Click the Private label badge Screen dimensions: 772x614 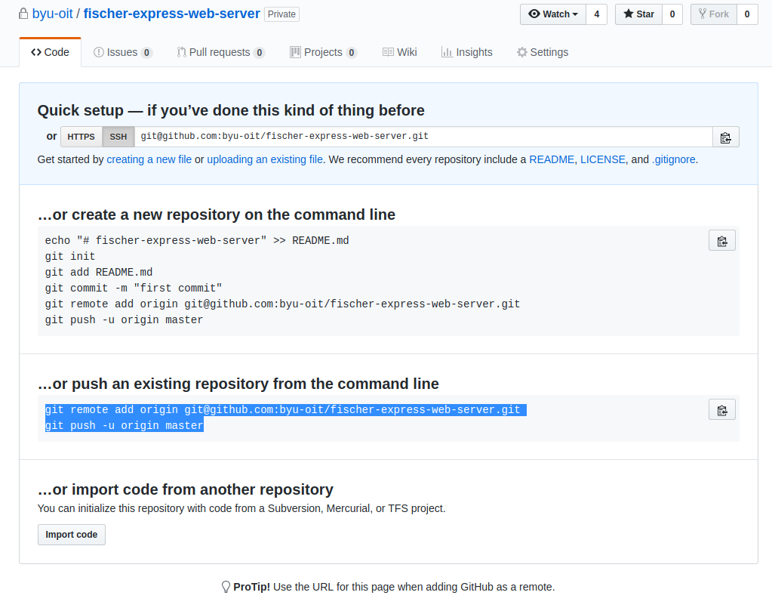pyautogui.click(x=281, y=14)
